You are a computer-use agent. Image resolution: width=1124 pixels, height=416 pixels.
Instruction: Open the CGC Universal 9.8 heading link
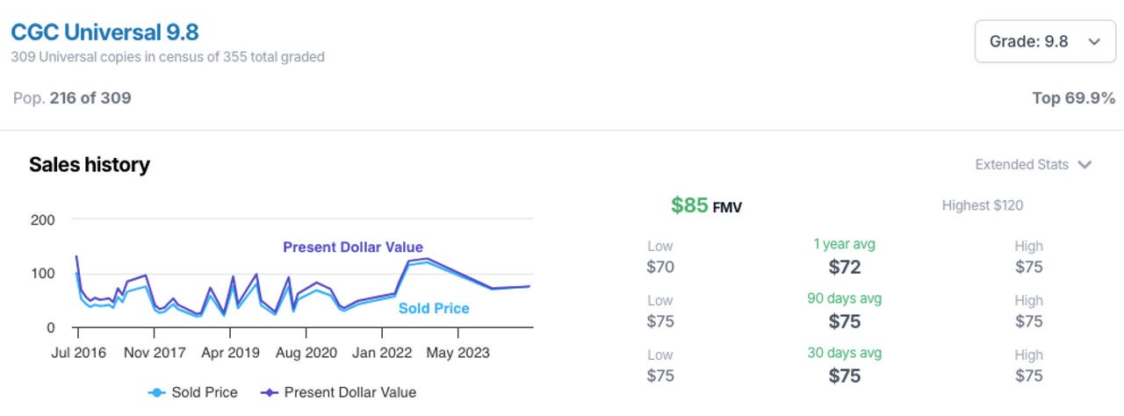click(104, 32)
